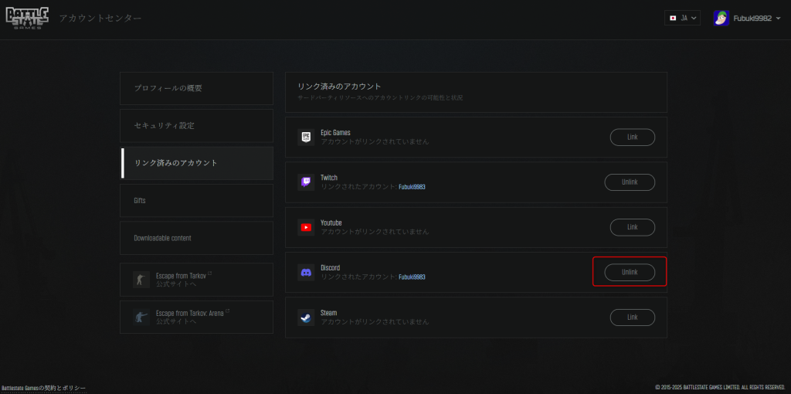Open Battlestate Games terms and policies link
The image size is (791, 394).
(x=43, y=388)
